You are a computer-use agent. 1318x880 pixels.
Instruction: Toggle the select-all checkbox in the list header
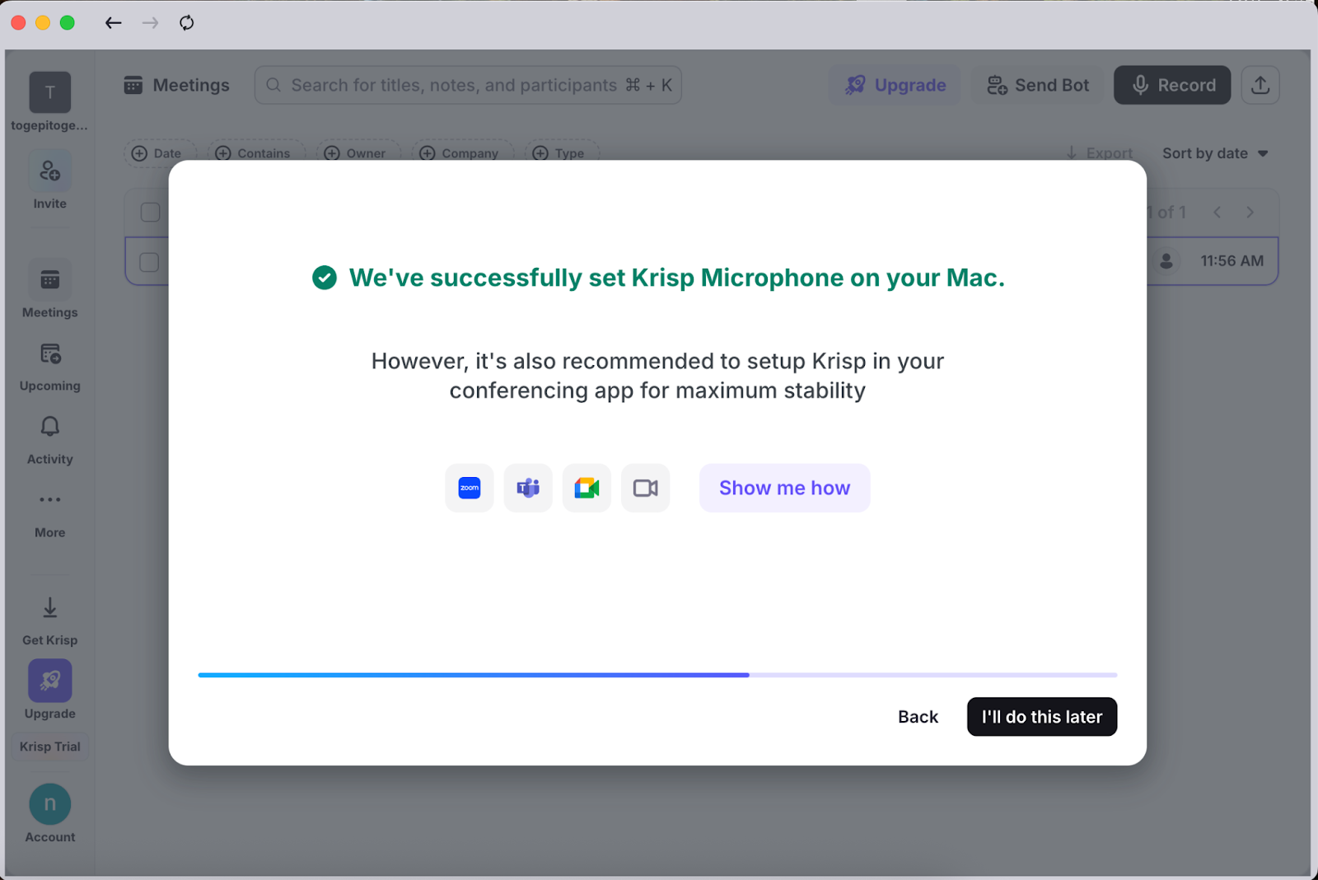149,212
